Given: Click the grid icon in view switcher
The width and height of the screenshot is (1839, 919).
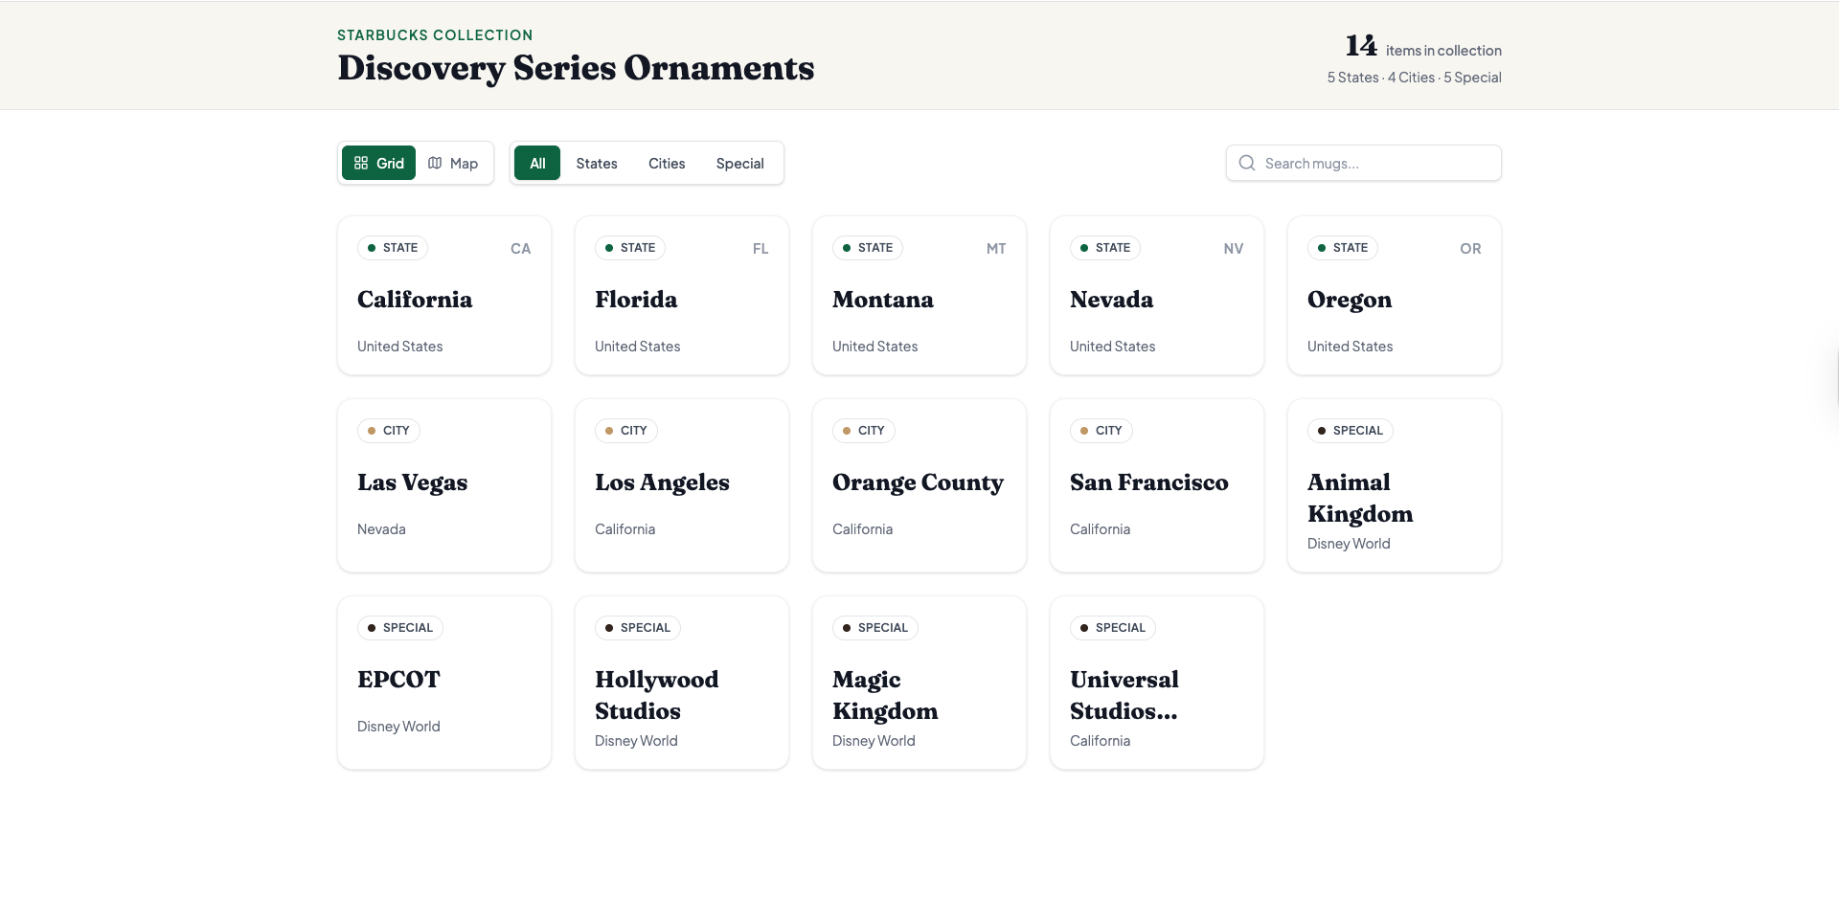Looking at the screenshot, I should [361, 163].
